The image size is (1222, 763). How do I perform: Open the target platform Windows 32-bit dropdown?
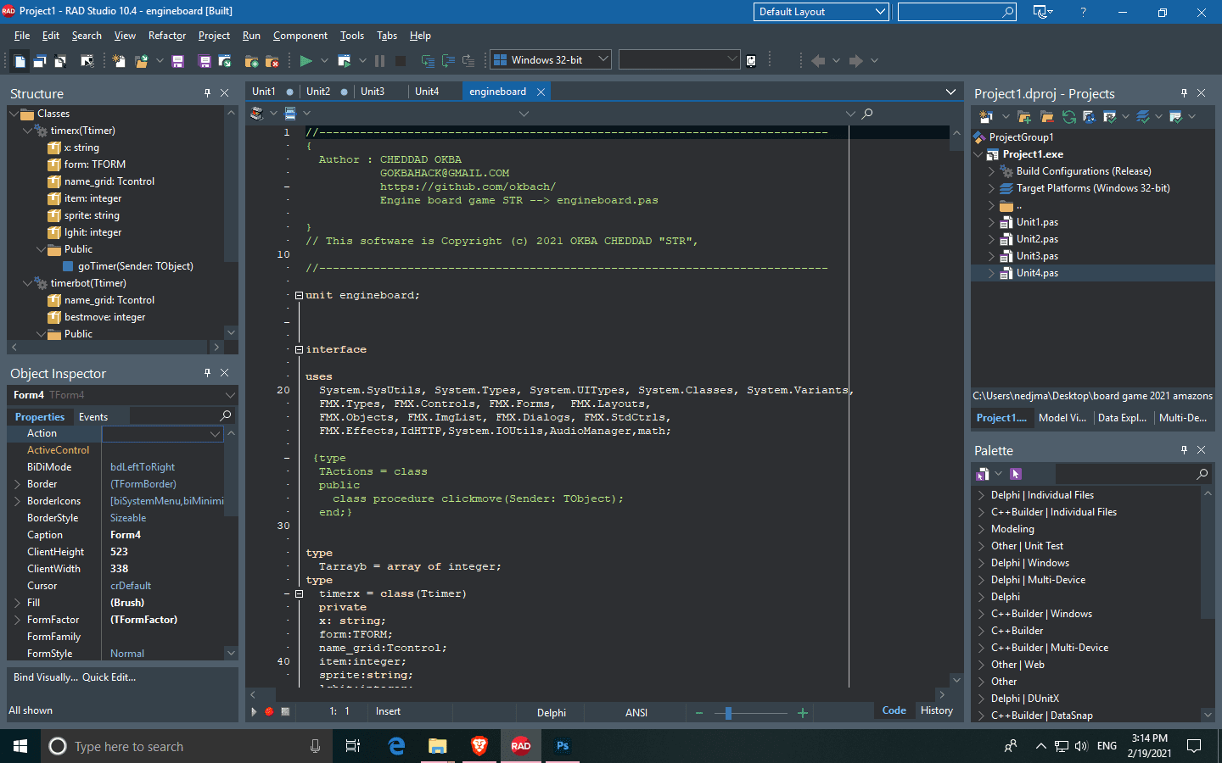click(x=603, y=59)
